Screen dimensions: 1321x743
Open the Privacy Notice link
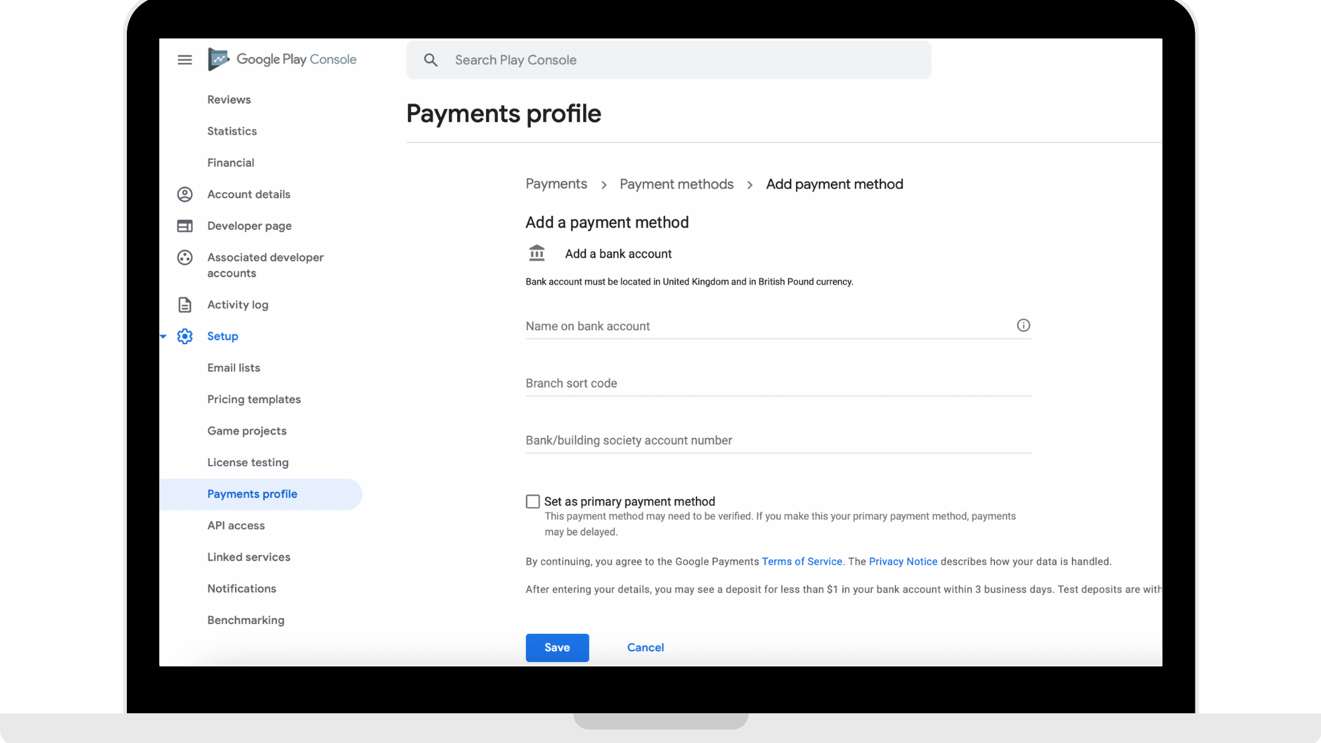[x=903, y=561]
